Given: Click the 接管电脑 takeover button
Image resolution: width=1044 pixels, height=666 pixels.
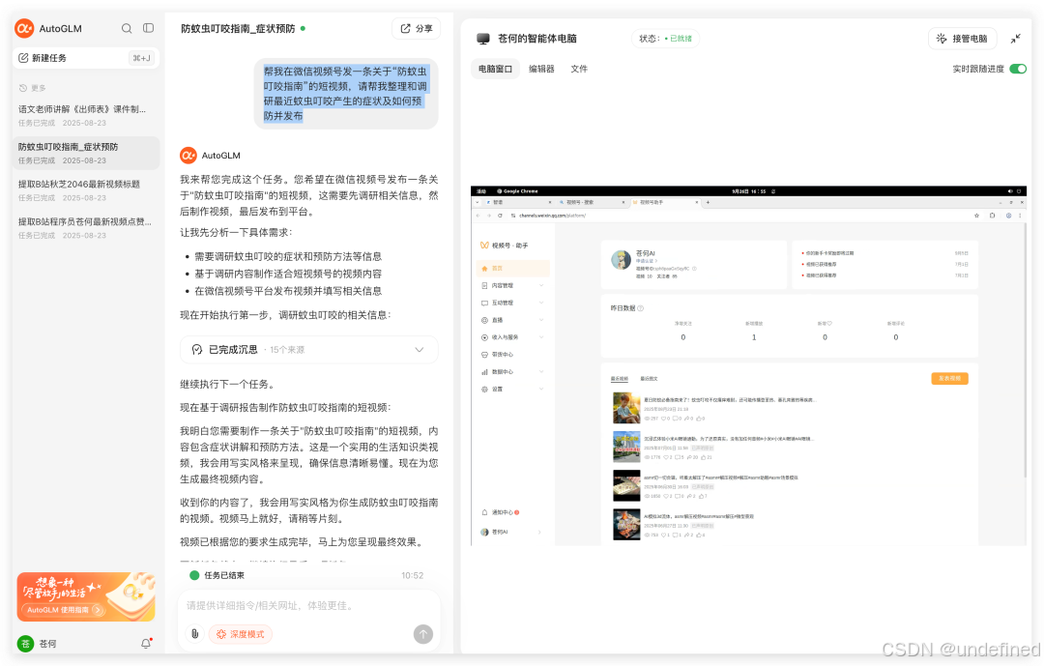Looking at the screenshot, I should (962, 39).
